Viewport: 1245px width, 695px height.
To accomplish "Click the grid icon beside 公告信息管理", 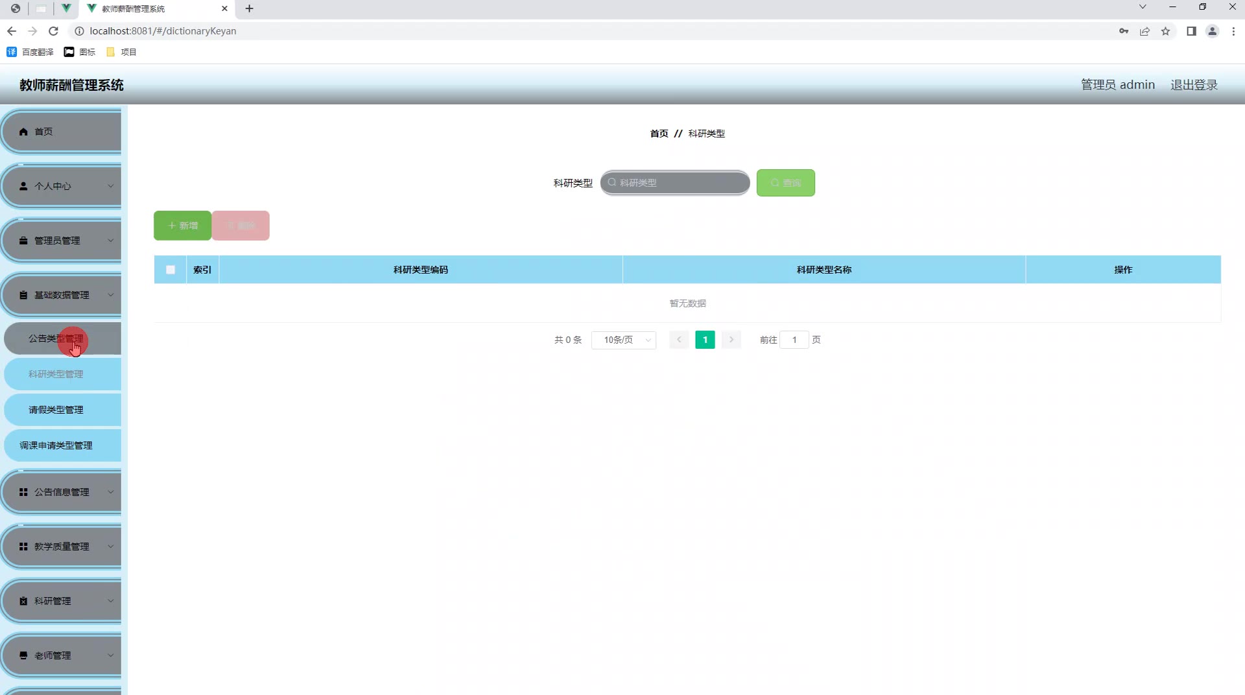I will click(x=23, y=492).
